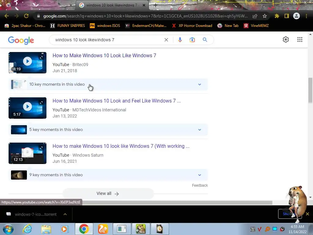Open Google quick settings gear
This screenshot has width=313, height=235.
[286, 39]
